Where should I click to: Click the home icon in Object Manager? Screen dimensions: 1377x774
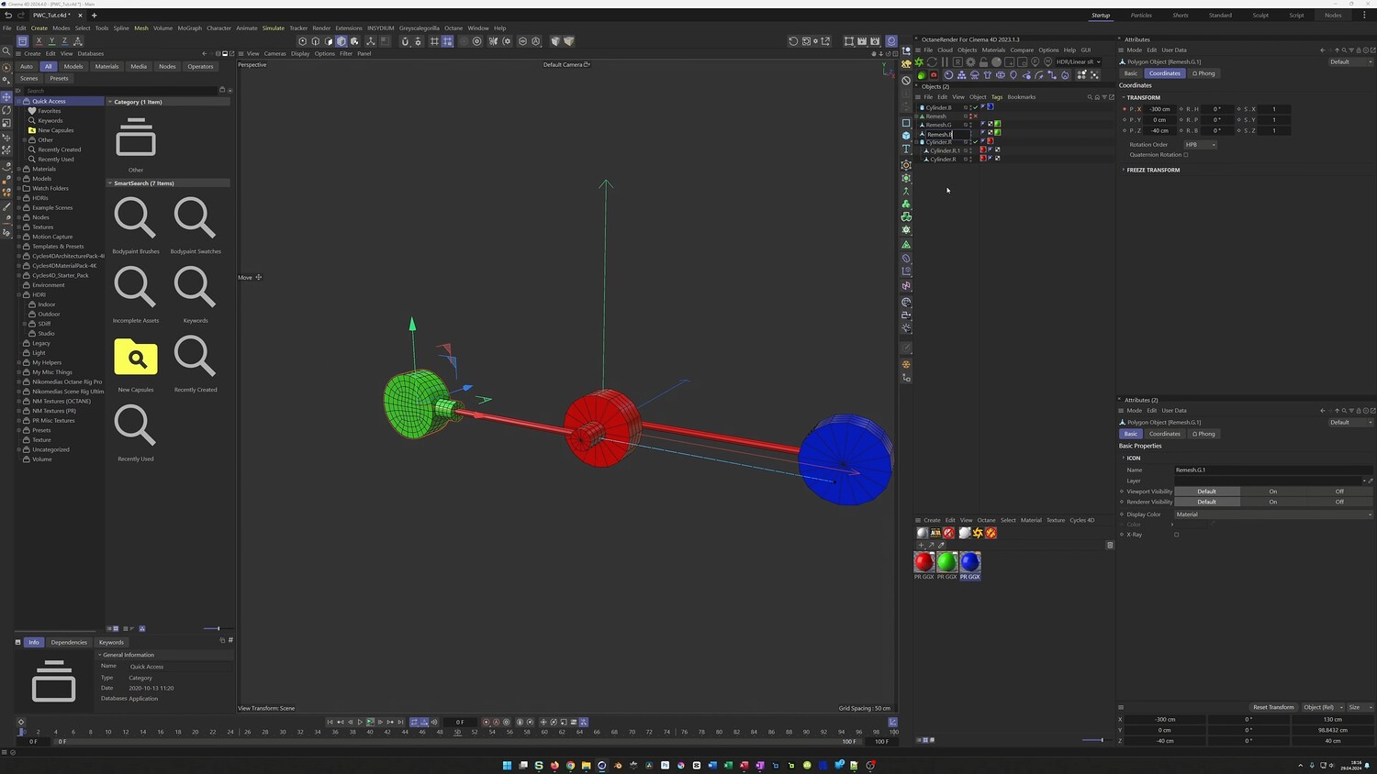(1097, 97)
